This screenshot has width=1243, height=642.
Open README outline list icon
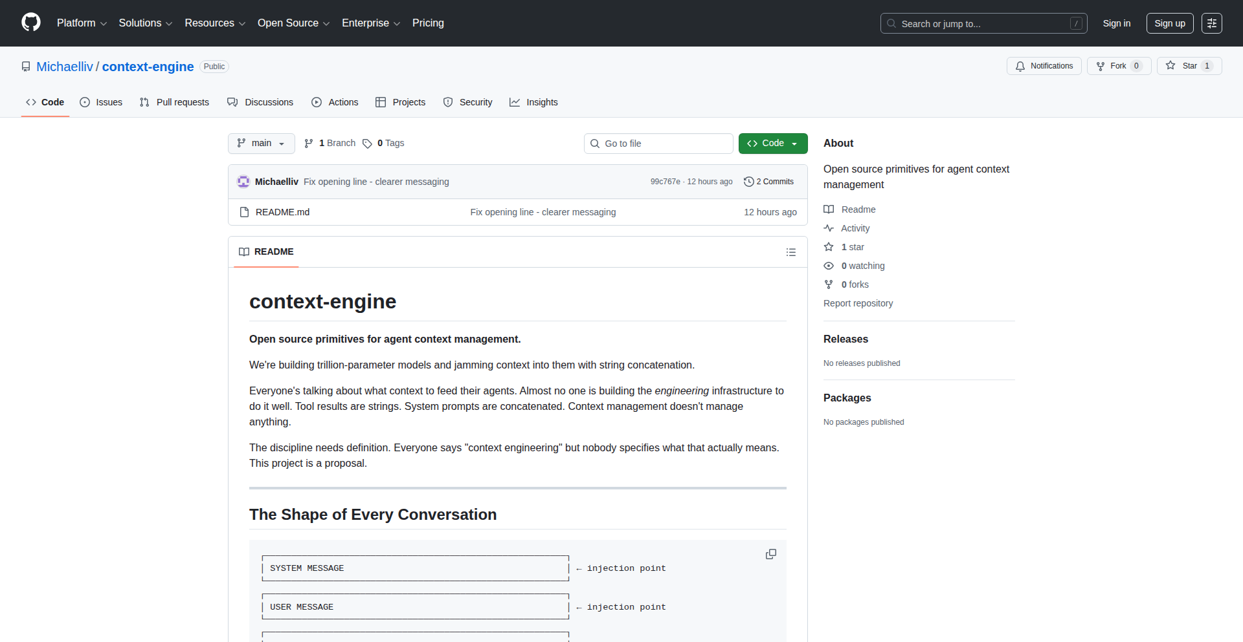[x=790, y=252]
